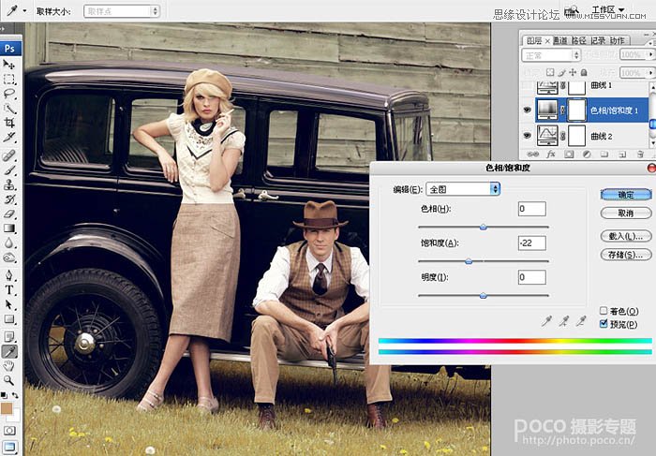Select the Hand tool

tap(8, 366)
